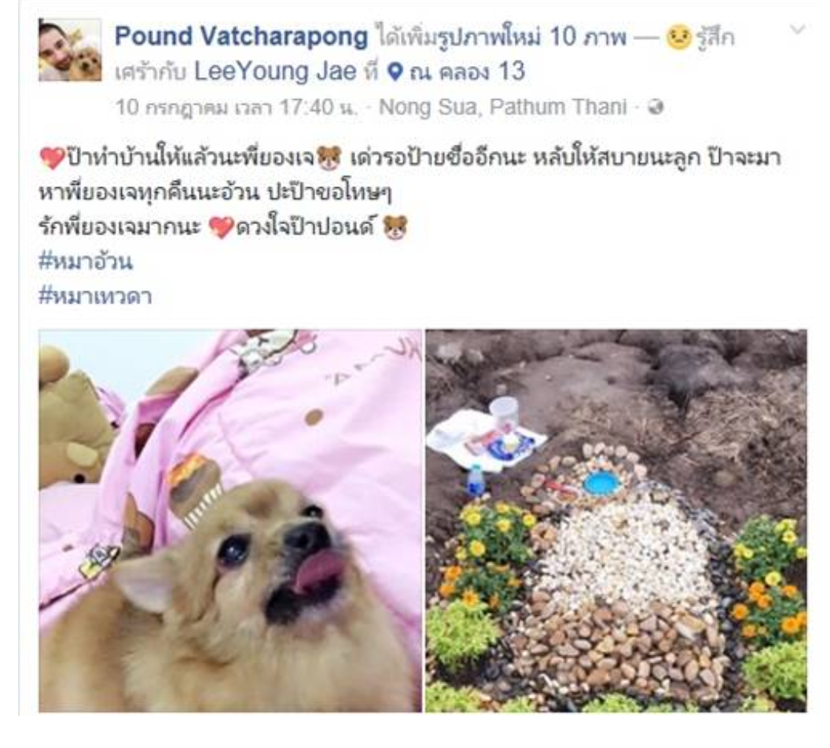Image resolution: width=830 pixels, height=748 pixels.
Task: Open the dog photo thumbnail
Action: [230, 521]
